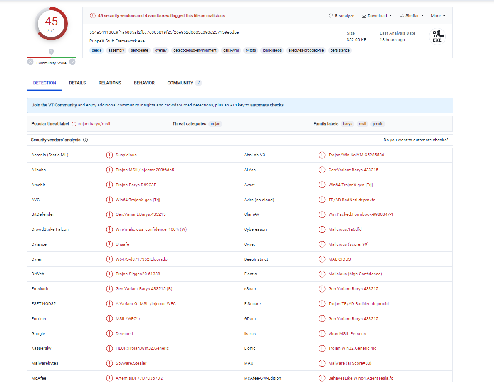Click the automate checks link in banner

point(267,105)
